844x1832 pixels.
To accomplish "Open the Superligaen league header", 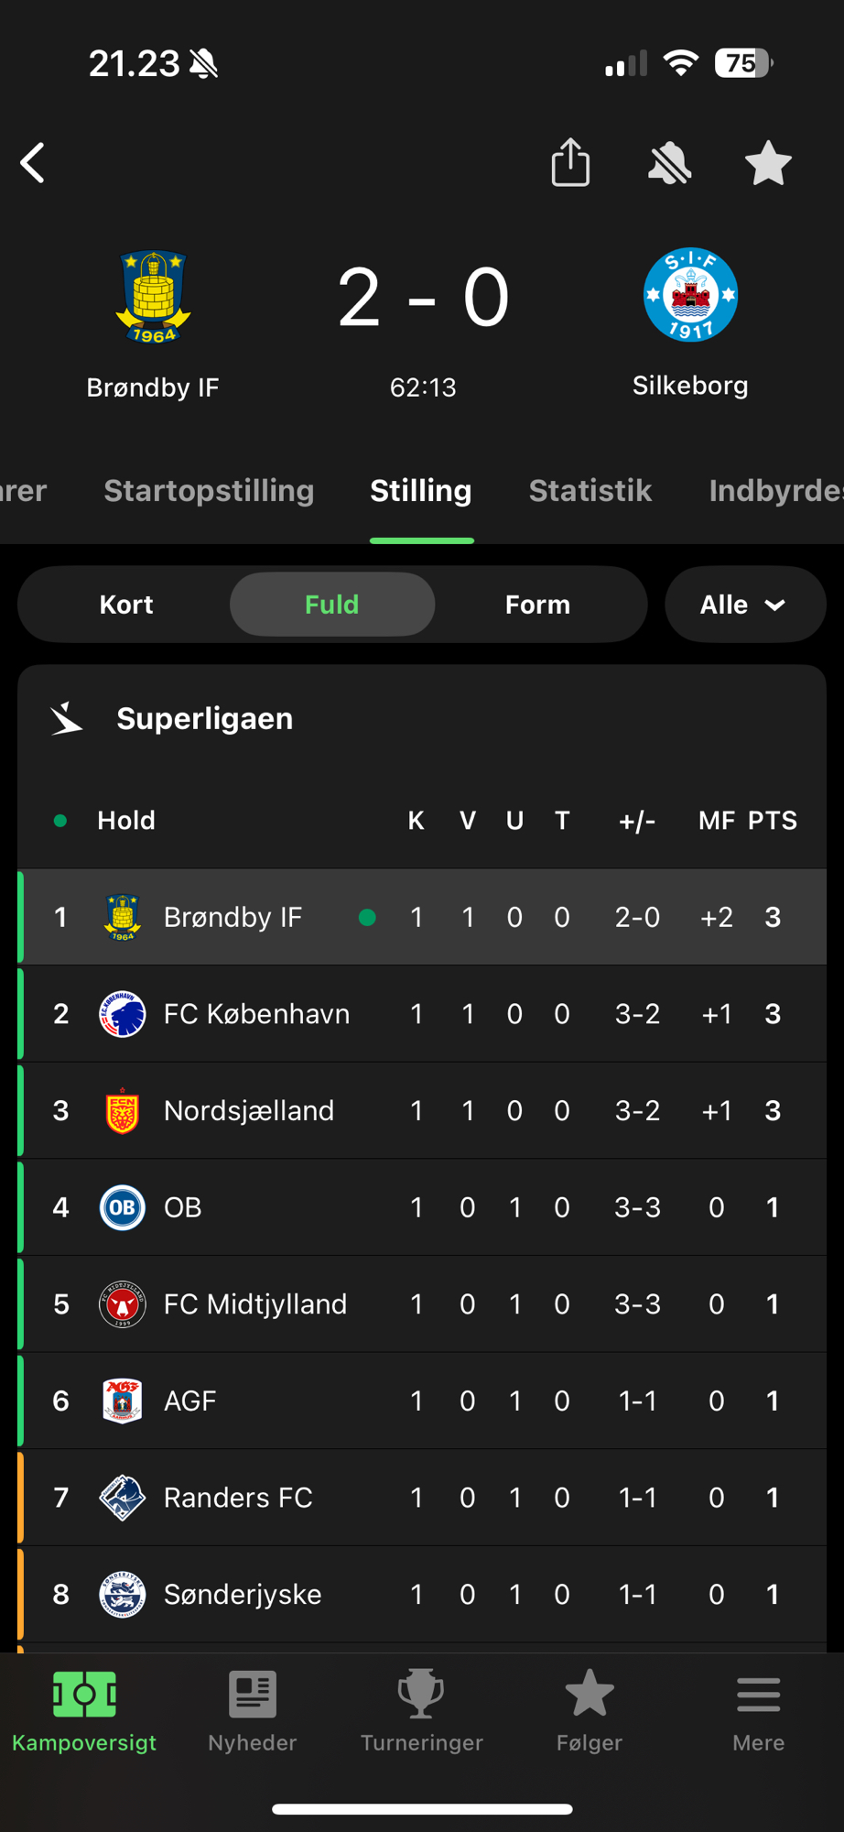I will click(205, 719).
